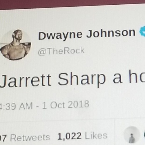Open Dwayne Johnson's profile picture
145x145 pixels.
tap(16, 45)
